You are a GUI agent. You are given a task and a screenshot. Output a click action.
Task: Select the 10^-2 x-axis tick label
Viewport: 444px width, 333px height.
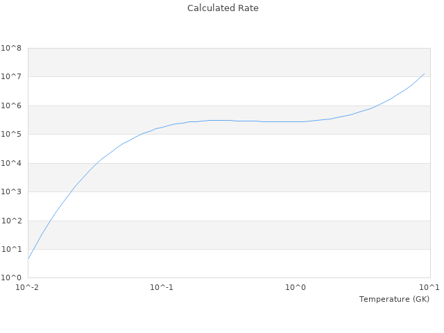[x=28, y=287]
